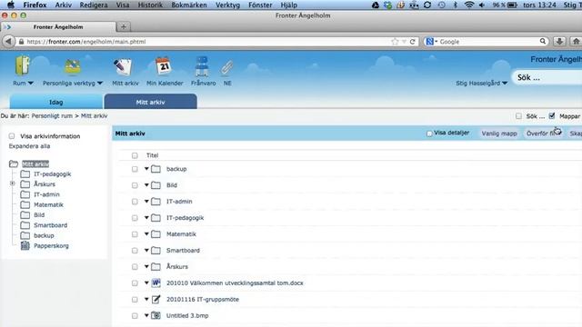Open the Historik menu
This screenshot has width=582, height=327.
(150, 5)
